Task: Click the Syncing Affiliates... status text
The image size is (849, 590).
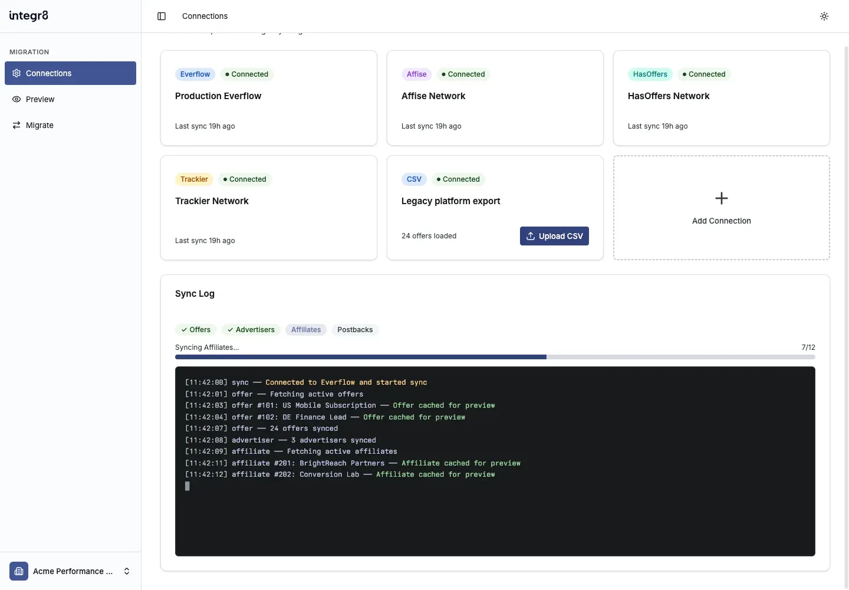Action: (x=207, y=348)
